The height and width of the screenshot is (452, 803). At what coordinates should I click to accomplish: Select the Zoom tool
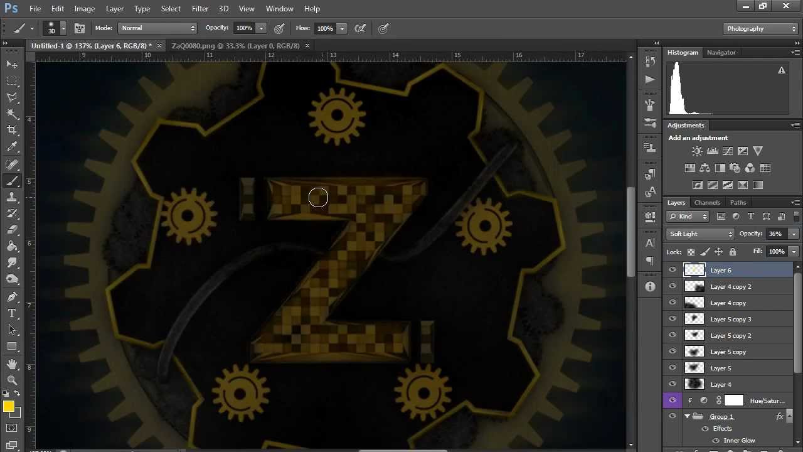(12, 380)
